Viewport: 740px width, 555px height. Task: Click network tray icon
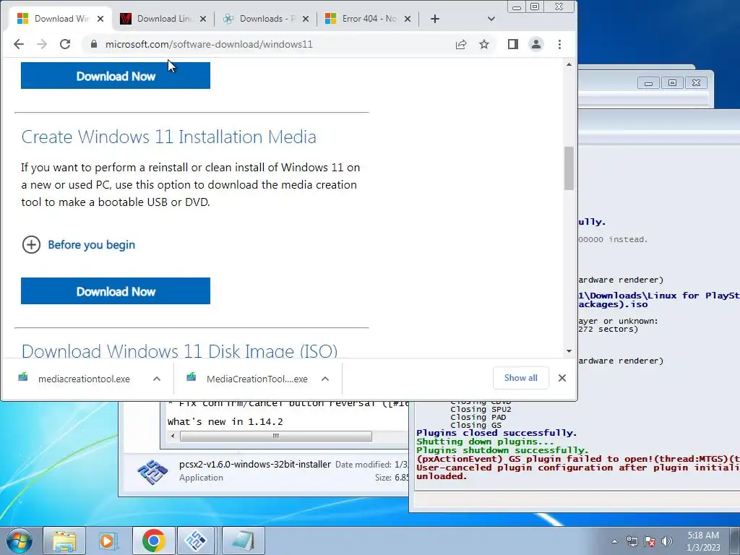632,541
